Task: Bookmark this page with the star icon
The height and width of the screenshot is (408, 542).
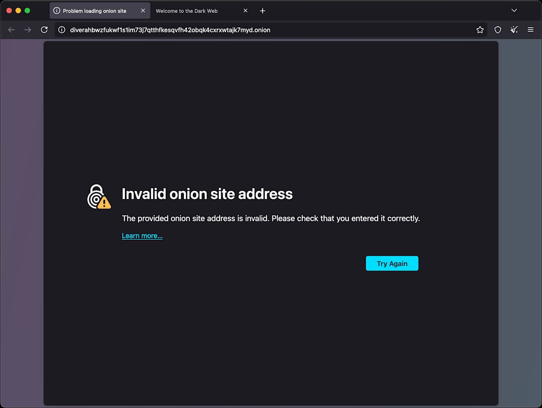Action: [x=480, y=30]
